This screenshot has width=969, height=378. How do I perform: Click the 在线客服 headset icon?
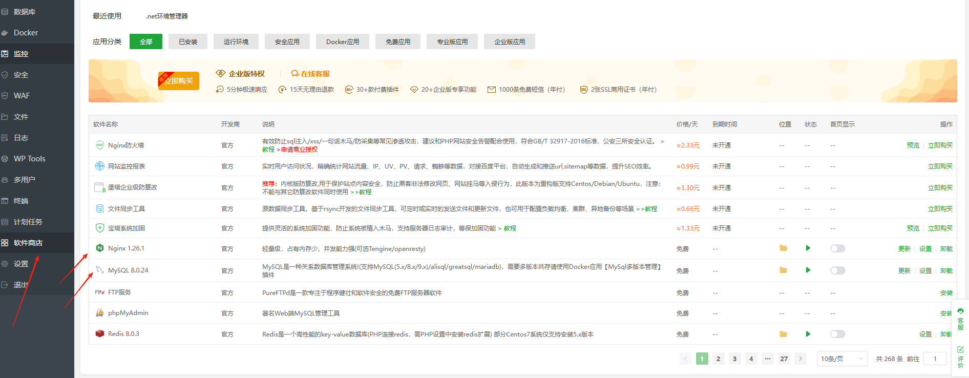tap(294, 74)
